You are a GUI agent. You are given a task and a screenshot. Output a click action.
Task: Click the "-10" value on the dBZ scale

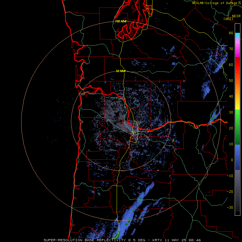230,176
